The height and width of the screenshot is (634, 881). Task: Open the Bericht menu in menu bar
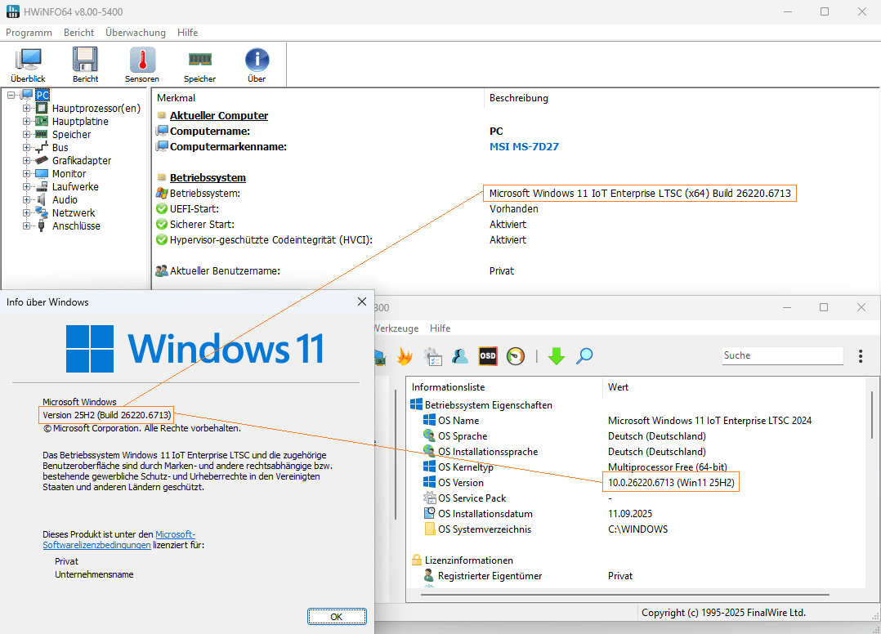coord(78,33)
